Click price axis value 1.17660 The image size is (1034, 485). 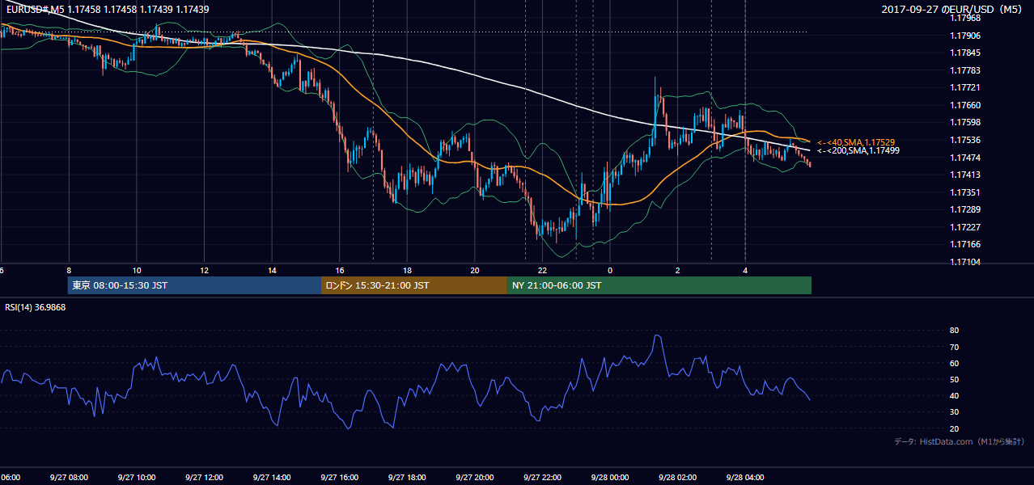pyautogui.click(x=964, y=105)
